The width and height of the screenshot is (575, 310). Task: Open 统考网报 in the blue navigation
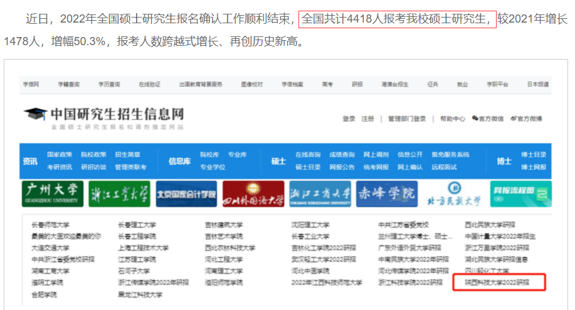[x=376, y=168]
